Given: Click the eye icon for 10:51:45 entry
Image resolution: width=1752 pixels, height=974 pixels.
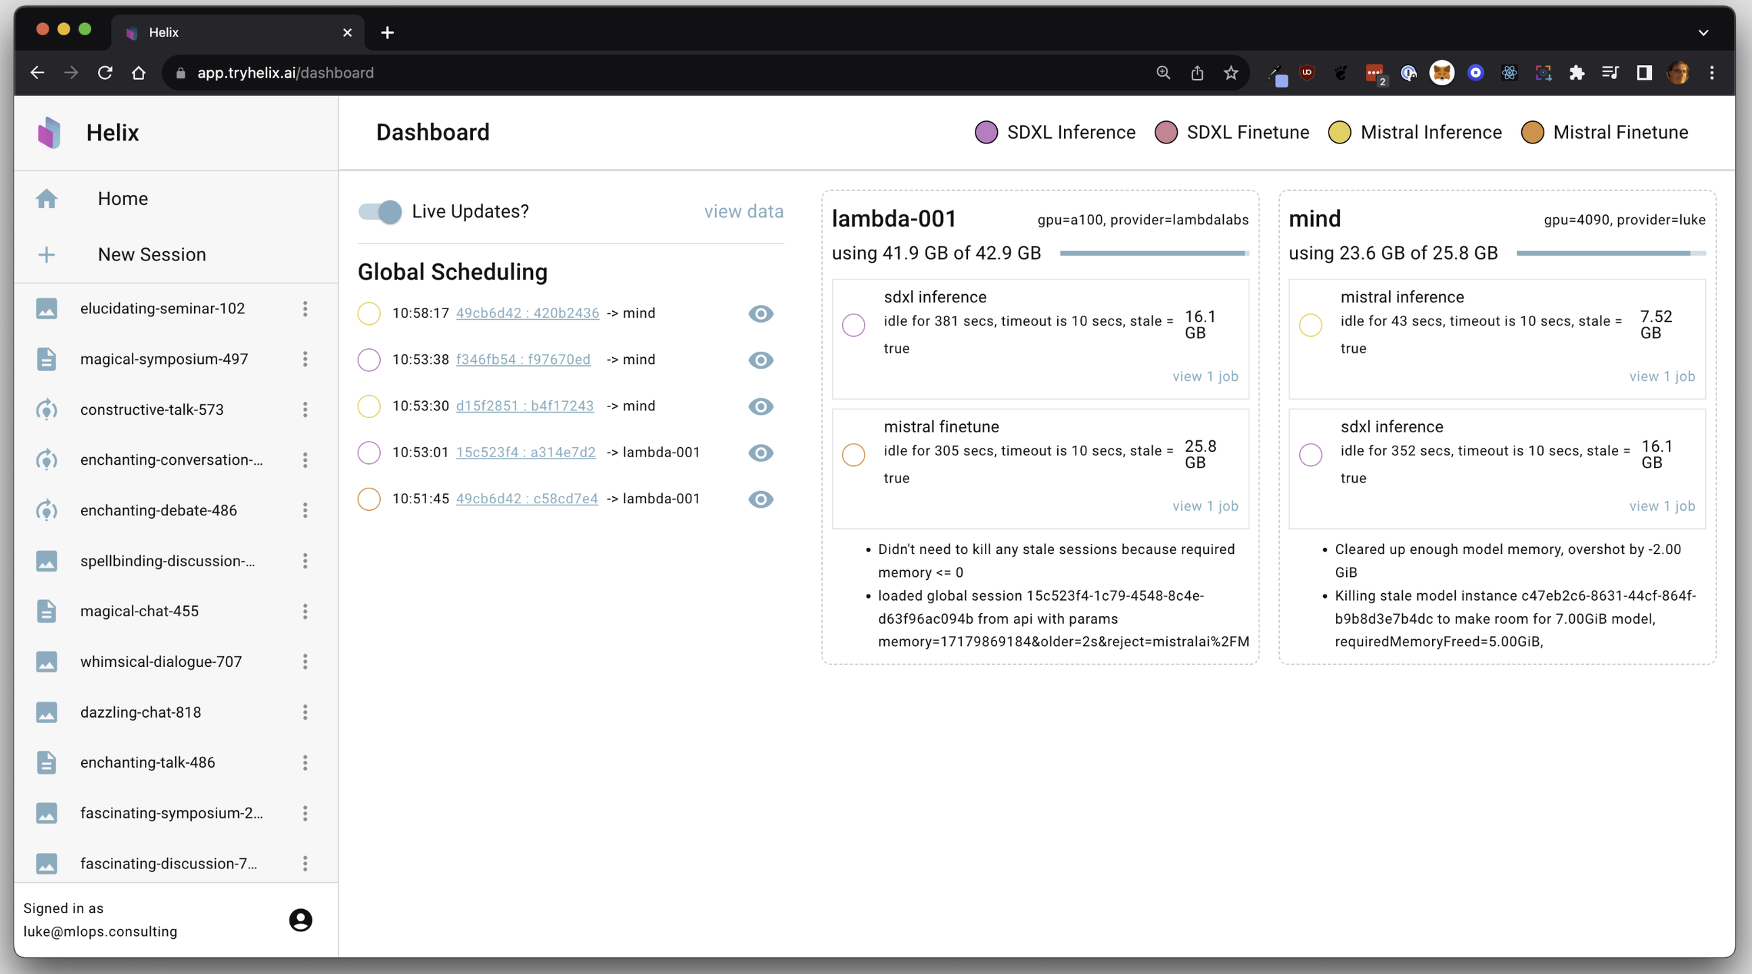Looking at the screenshot, I should 760,499.
